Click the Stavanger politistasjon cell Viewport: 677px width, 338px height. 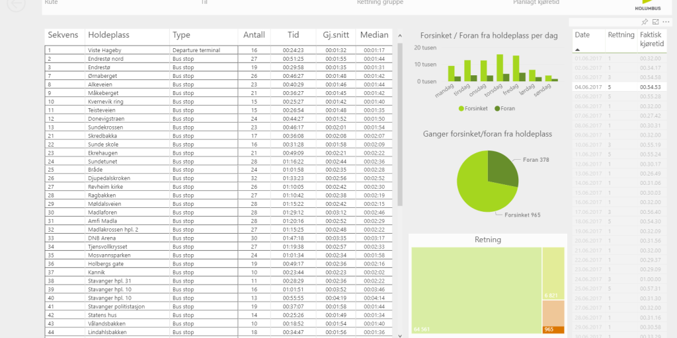128,306
